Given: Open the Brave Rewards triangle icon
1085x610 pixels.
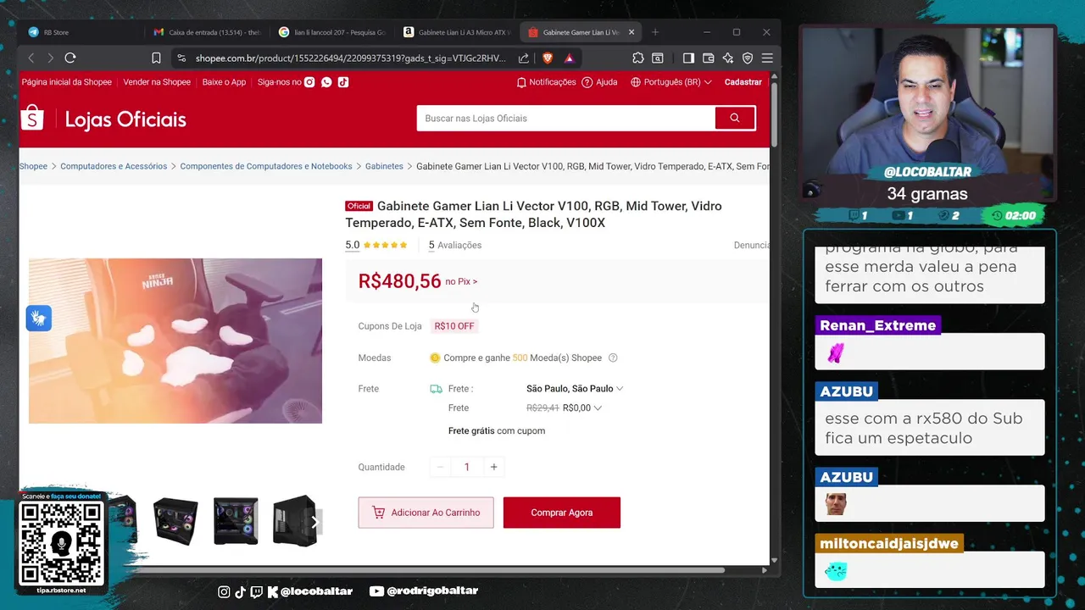Looking at the screenshot, I should [x=569, y=58].
